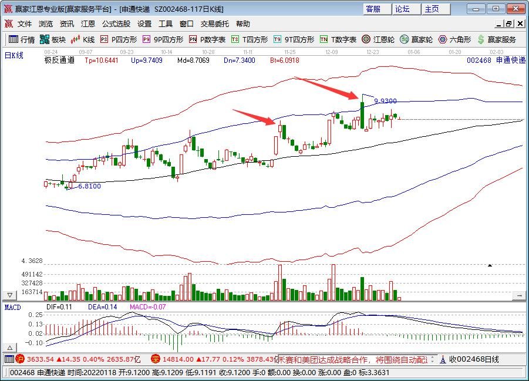
Task: Click the 12-09 date axis marker
Action: point(331,52)
